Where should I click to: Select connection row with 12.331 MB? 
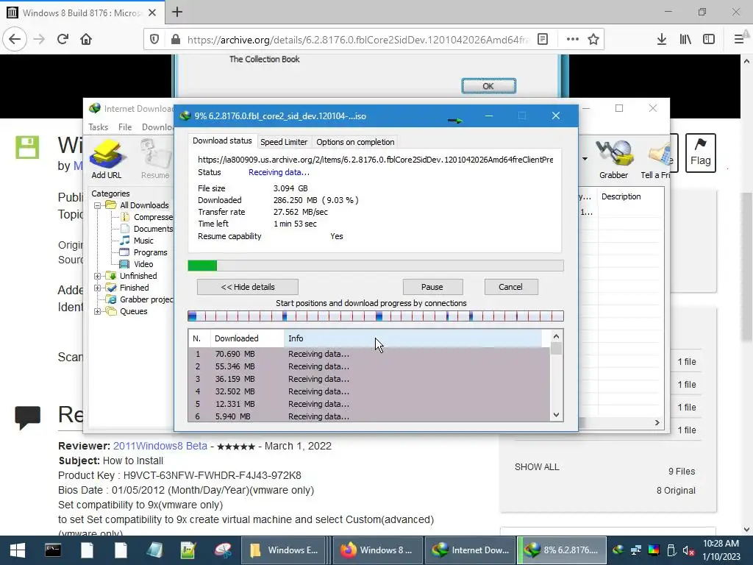pyautogui.click(x=369, y=404)
